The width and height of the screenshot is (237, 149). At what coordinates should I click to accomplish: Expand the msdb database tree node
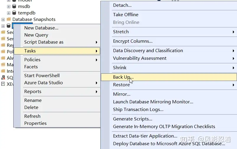[x=9, y=6]
